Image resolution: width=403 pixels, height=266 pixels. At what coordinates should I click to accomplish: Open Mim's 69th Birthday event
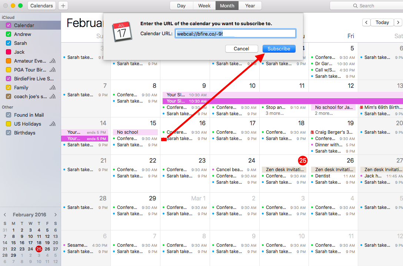[381, 107]
